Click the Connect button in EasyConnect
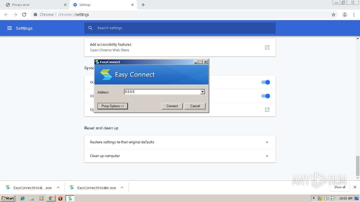The height and width of the screenshot is (202, 360). pyautogui.click(x=172, y=106)
